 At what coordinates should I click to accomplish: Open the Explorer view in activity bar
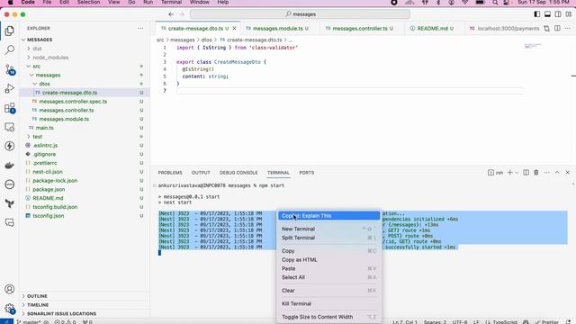(10, 31)
